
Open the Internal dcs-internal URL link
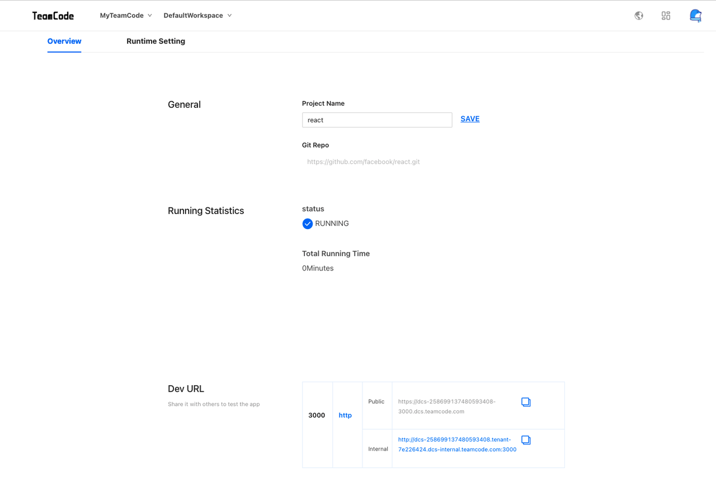[457, 444]
